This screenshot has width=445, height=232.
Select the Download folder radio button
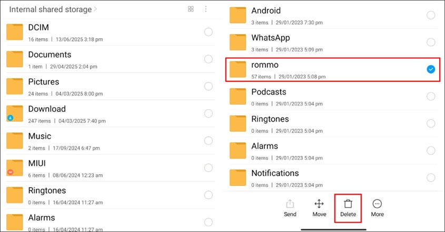click(x=209, y=113)
